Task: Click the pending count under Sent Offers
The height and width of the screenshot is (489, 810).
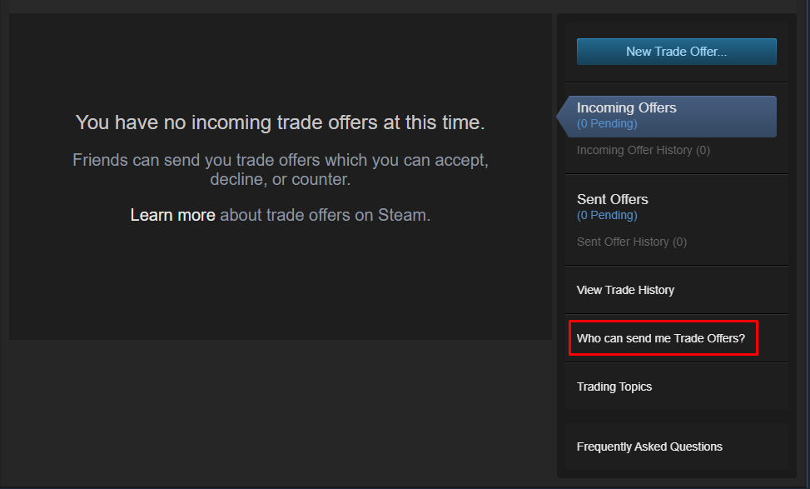Action: click(607, 216)
